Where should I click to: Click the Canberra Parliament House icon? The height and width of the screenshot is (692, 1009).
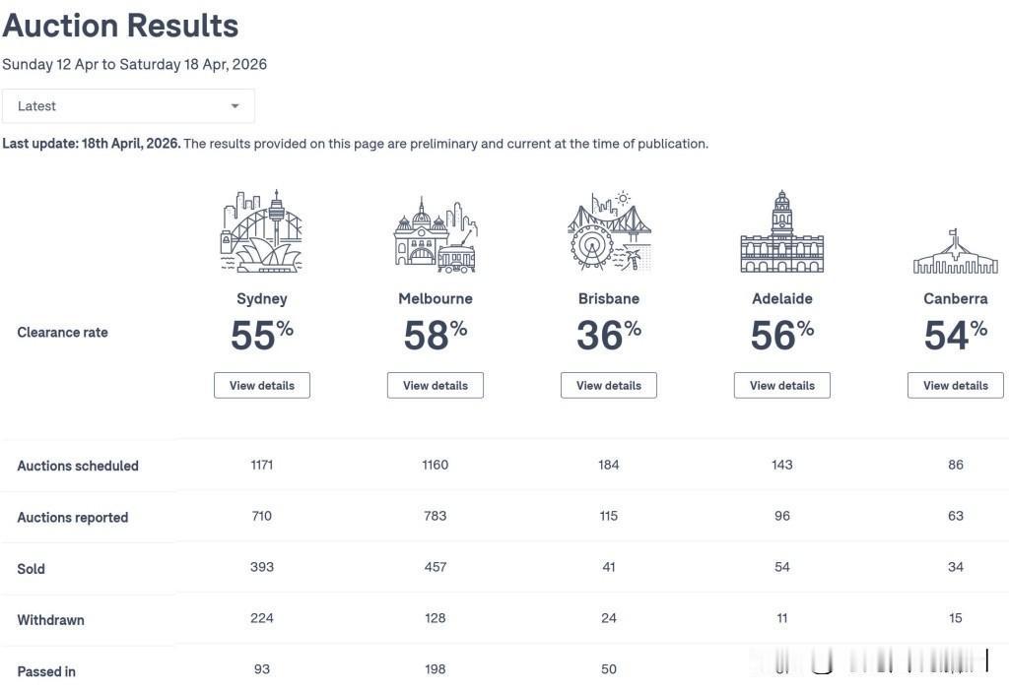pos(955,253)
